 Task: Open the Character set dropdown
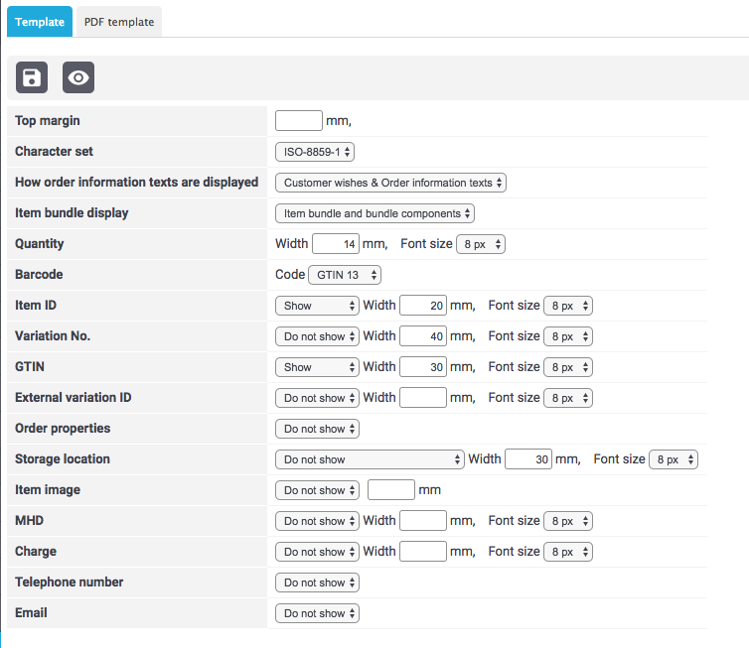(315, 152)
